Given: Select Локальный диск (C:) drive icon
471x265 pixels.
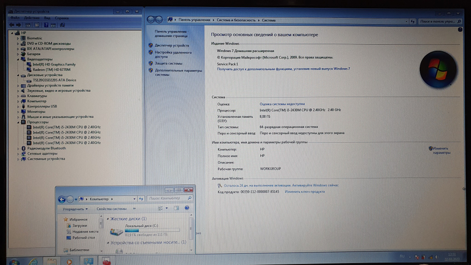Looking at the screenshot, I should point(116,231).
